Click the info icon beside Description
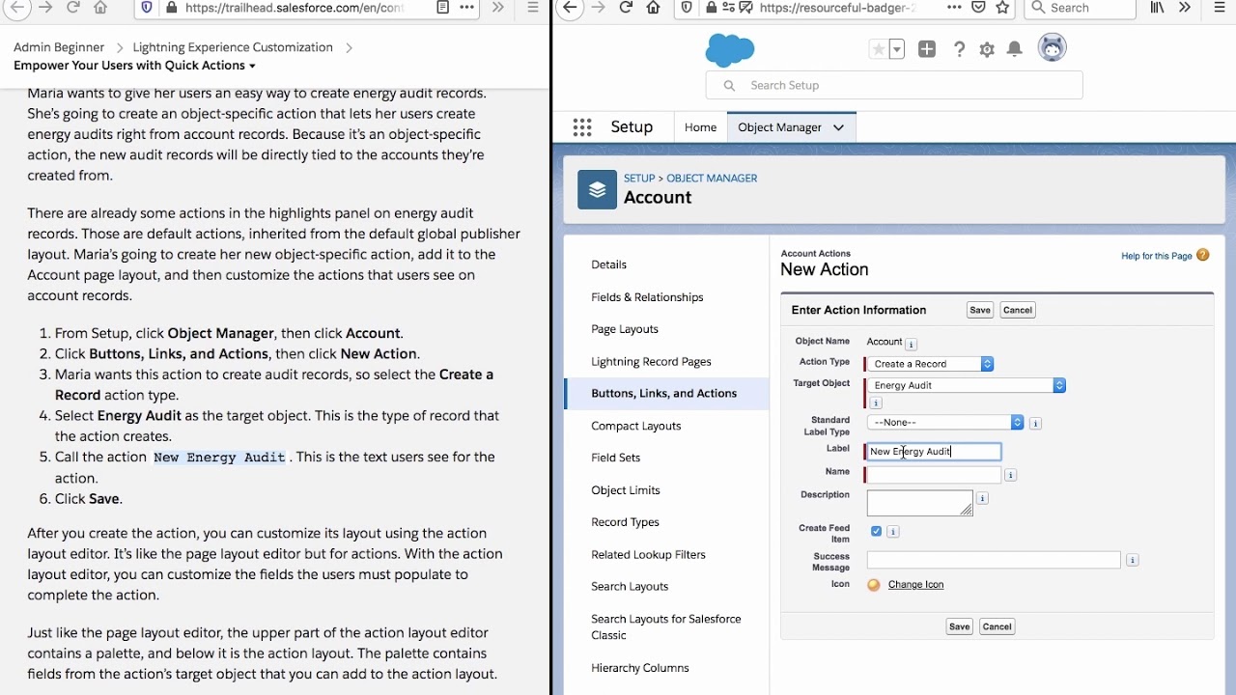This screenshot has width=1236, height=695. [982, 498]
